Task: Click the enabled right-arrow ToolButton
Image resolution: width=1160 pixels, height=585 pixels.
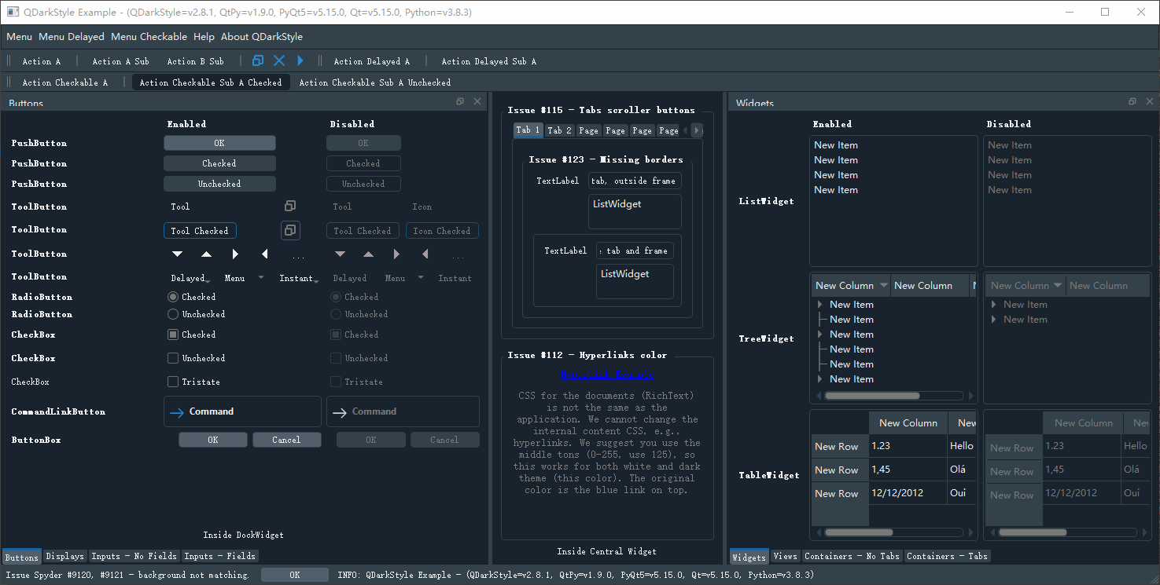Action: (235, 254)
